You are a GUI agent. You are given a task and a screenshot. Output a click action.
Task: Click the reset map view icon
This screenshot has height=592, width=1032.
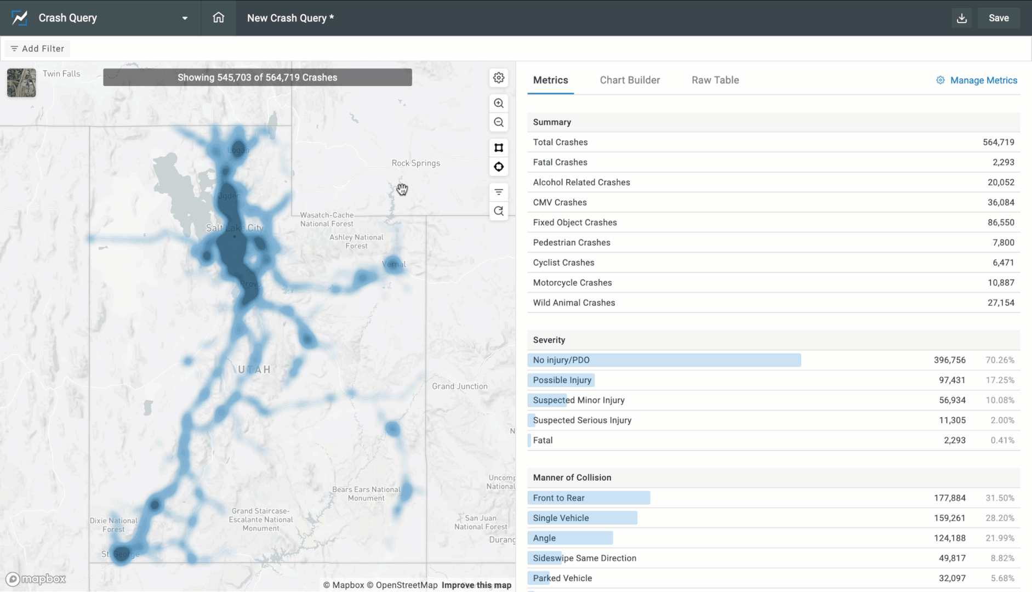pos(498,211)
